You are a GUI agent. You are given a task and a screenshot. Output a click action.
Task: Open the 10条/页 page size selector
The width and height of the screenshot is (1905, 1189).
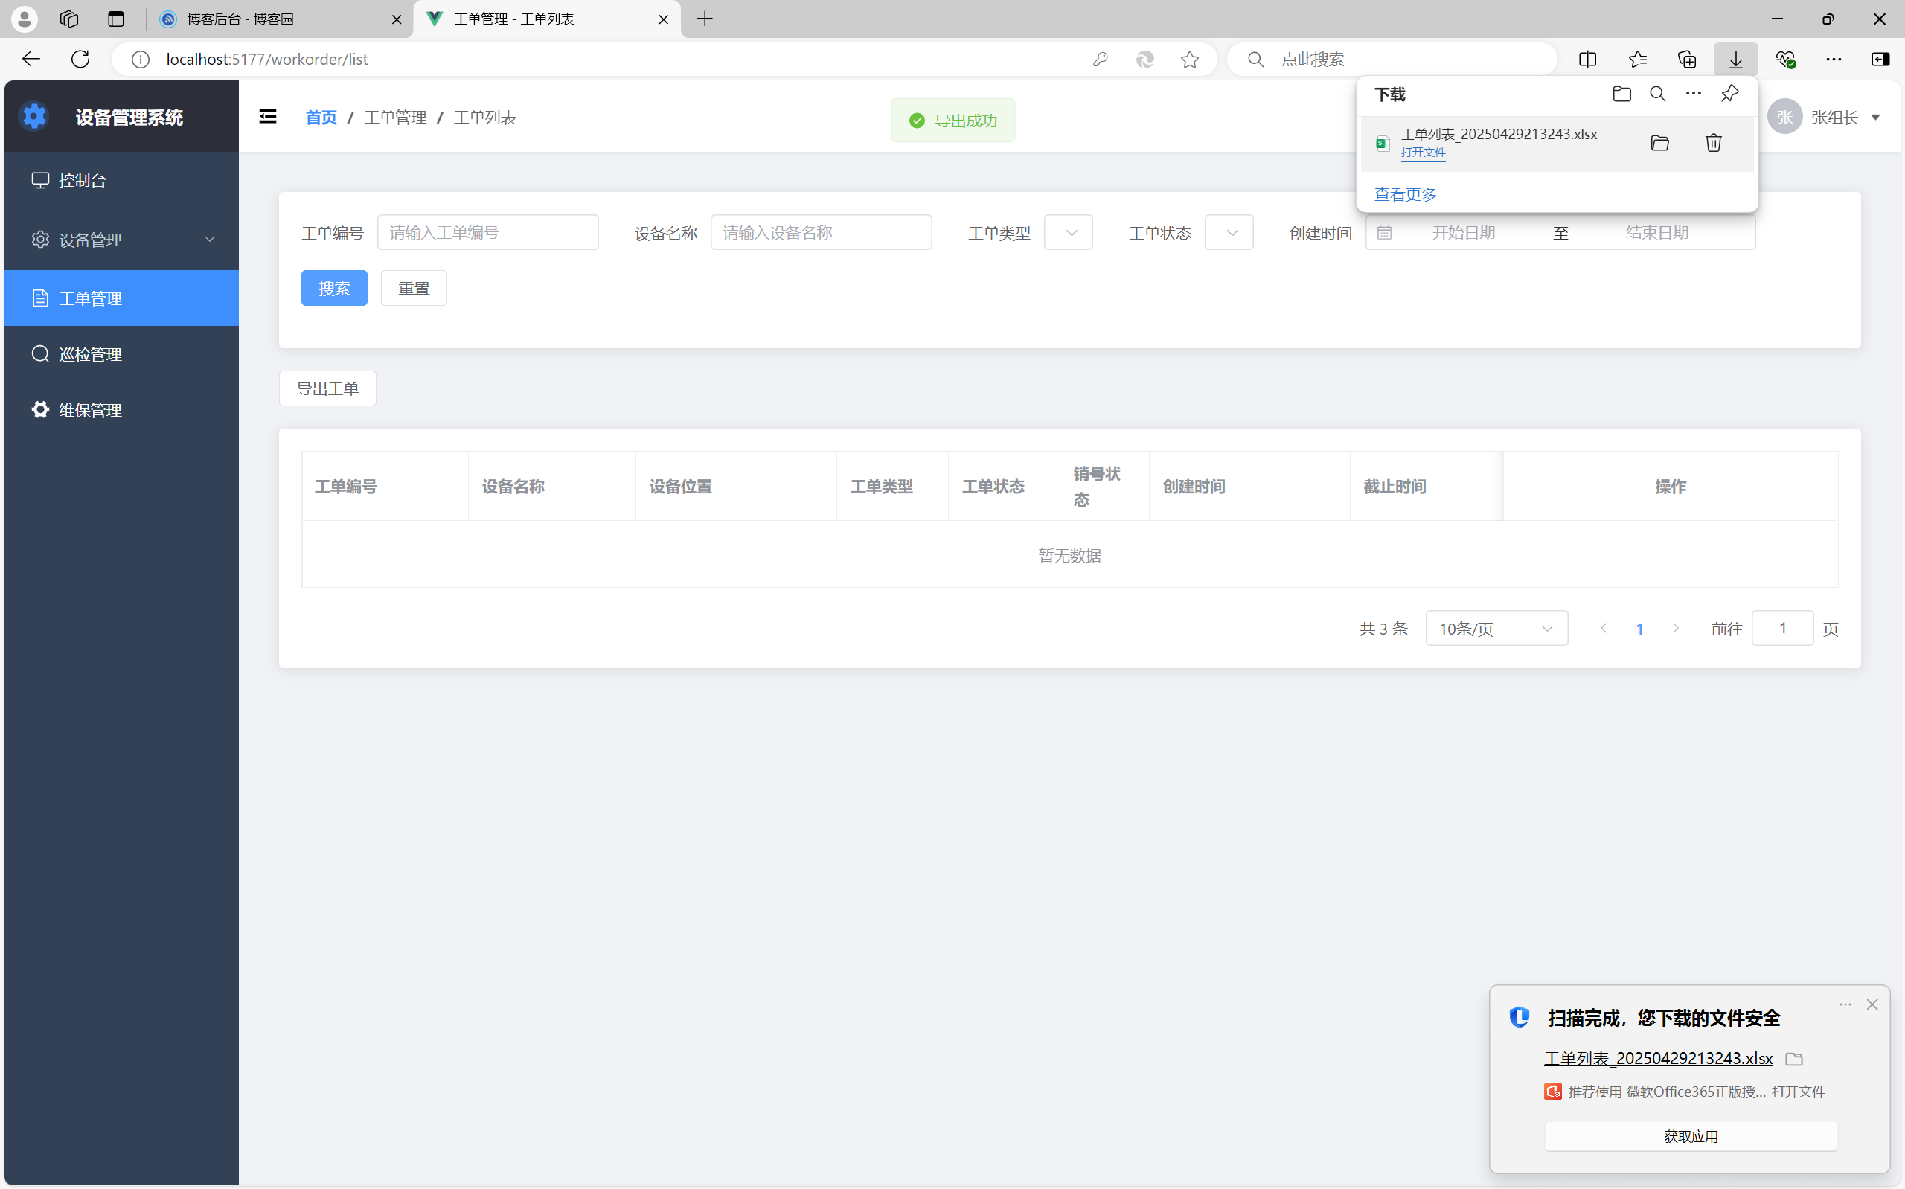point(1496,628)
